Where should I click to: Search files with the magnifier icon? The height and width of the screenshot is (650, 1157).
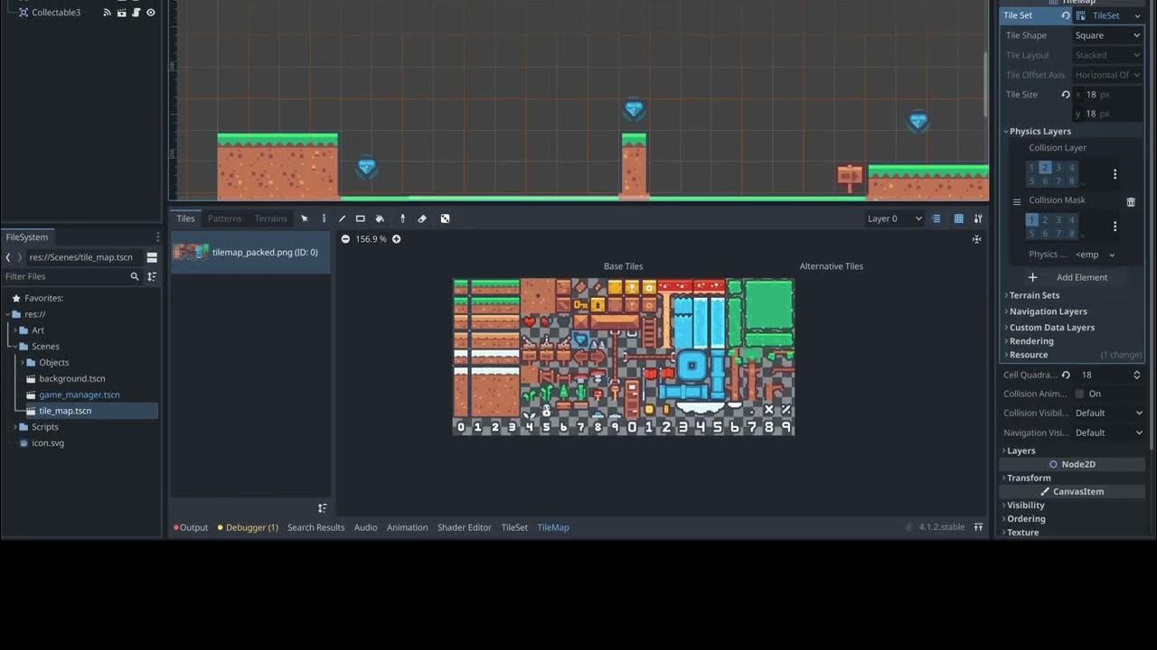click(135, 276)
